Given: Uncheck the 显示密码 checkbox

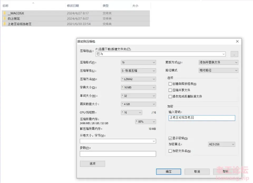Looking at the screenshot, I should 170,138.
